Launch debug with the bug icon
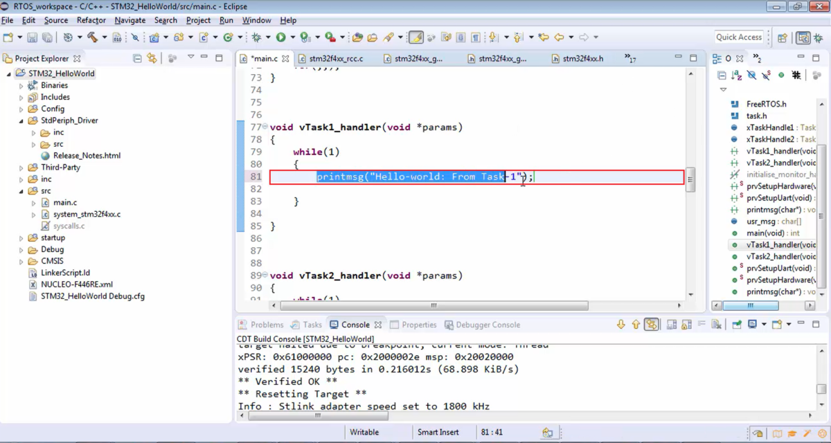The width and height of the screenshot is (831, 443). click(256, 37)
